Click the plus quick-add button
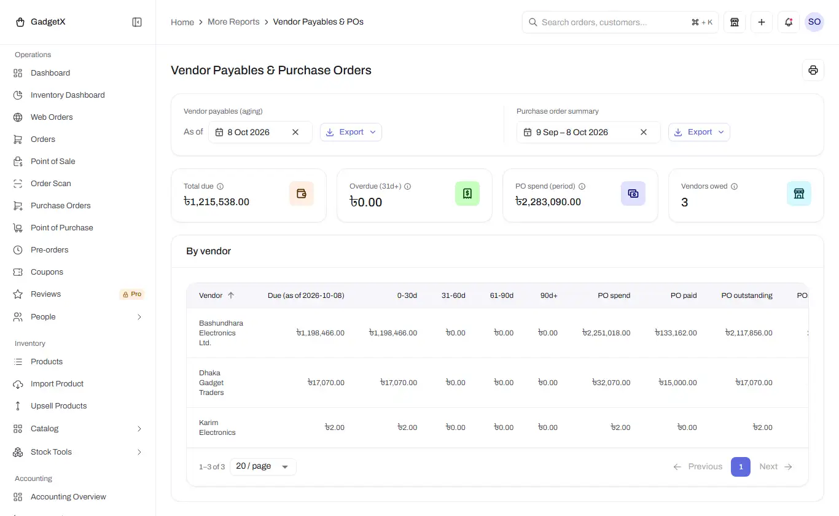Screen dimensions: 839x516 click(x=762, y=22)
